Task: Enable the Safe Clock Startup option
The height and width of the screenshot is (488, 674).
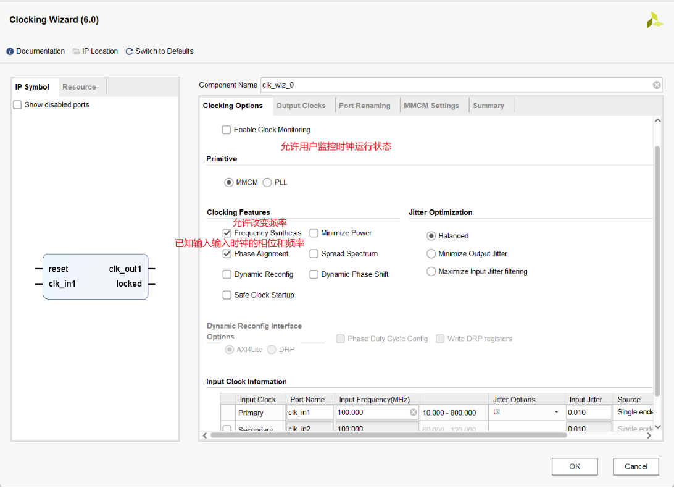Action: pos(227,295)
